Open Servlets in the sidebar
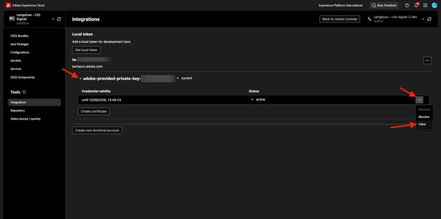The width and height of the screenshot is (441, 219). point(16,60)
